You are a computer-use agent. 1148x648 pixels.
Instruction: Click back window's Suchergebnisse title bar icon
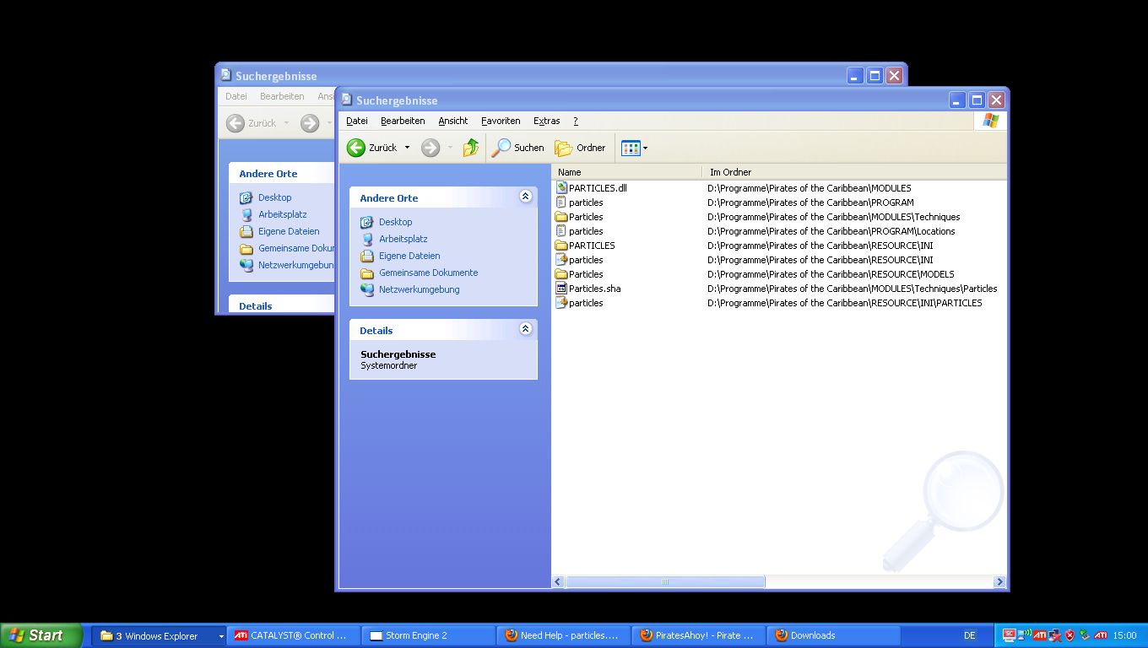[226, 75]
